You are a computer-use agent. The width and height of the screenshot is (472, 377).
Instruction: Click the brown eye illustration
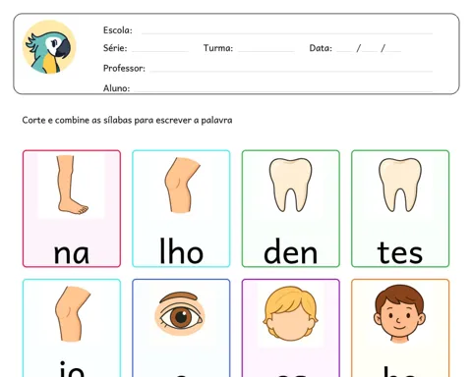click(x=180, y=313)
